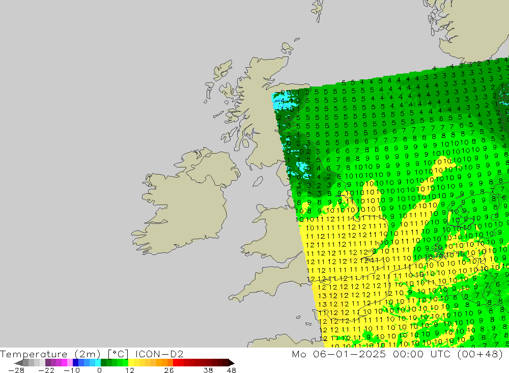
Task: Click the Isle of Man on the map
Action: [258, 181]
